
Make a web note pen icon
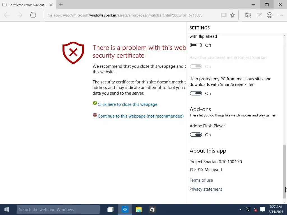tap(259, 15)
